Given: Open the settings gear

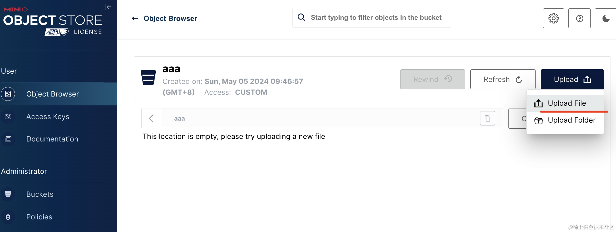Looking at the screenshot, I should click(x=553, y=19).
